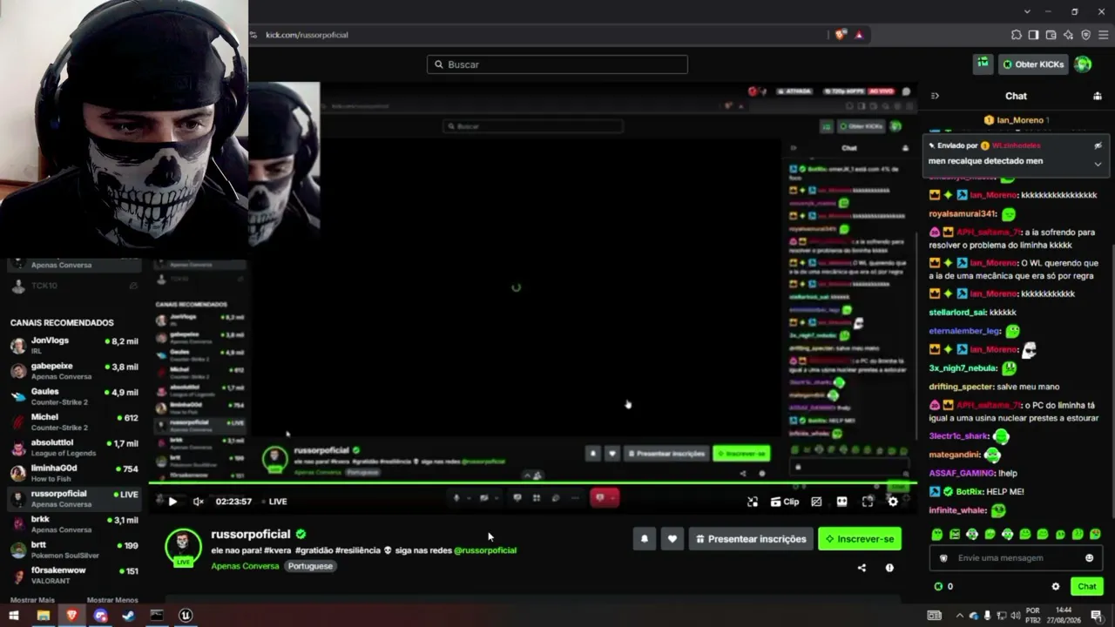The width and height of the screenshot is (1115, 627).
Task: Open JonVlogs recommended channel
Action: tap(74, 346)
